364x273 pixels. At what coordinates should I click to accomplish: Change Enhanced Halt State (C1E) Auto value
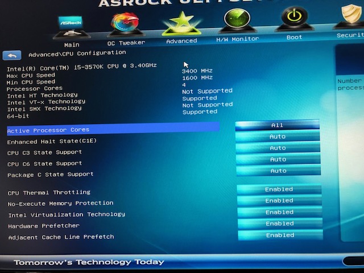pos(278,136)
